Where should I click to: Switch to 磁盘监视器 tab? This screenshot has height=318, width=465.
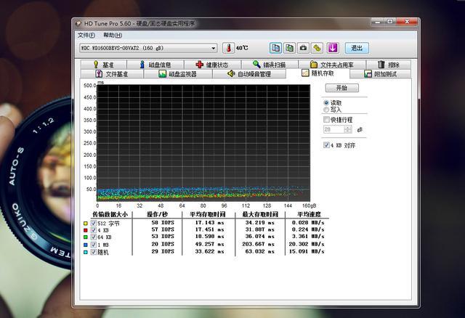[178, 74]
